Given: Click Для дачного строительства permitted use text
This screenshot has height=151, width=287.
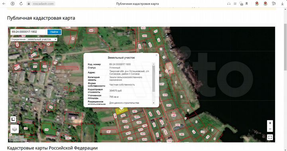Looking at the screenshot, I should coord(124,103).
